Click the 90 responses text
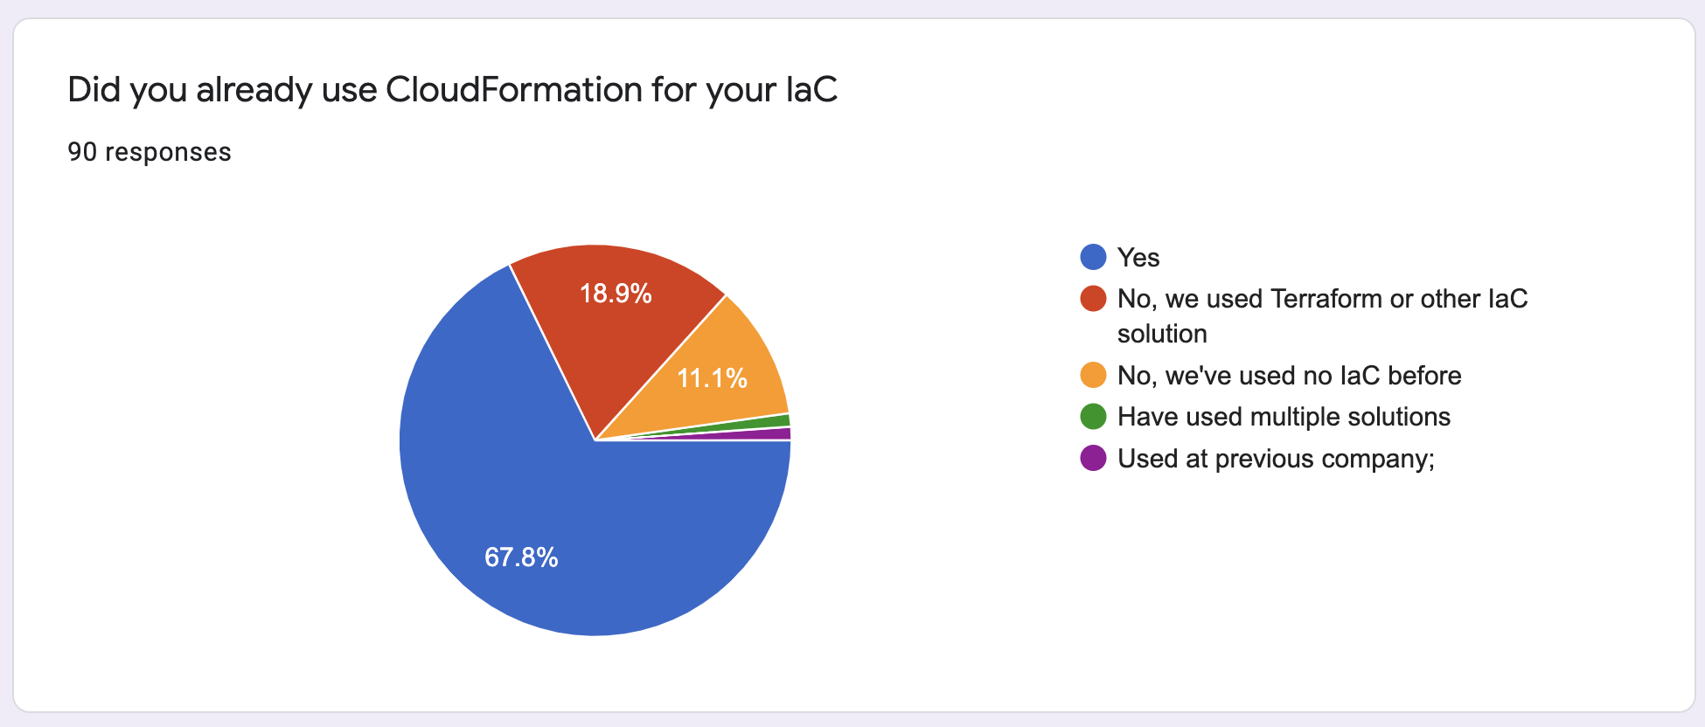Screen dimensions: 1705x727 [x=150, y=152]
